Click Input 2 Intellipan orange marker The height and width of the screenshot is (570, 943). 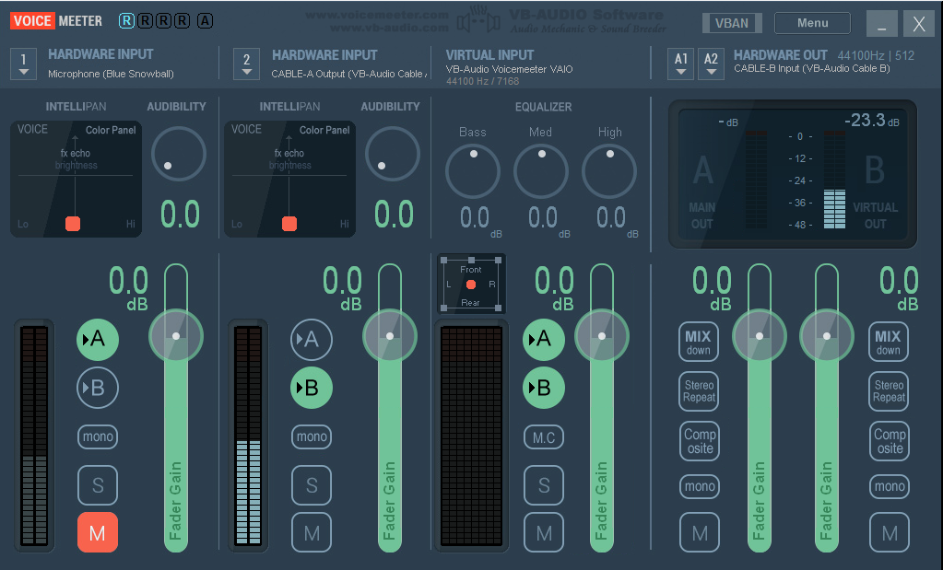coord(289,224)
